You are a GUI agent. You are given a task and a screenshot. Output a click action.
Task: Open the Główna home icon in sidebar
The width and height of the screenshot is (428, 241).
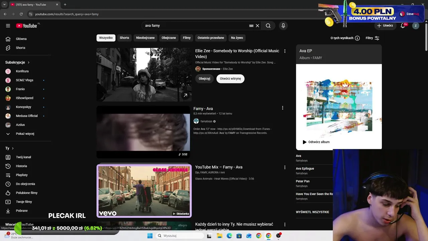click(x=8, y=39)
